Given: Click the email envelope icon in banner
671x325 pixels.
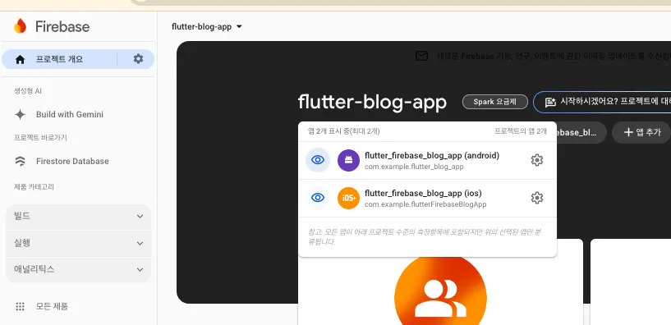Looking at the screenshot, I should tap(421, 56).
